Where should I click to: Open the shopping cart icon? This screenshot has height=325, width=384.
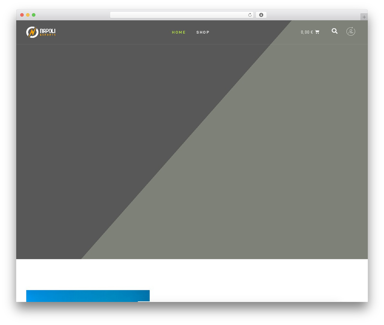tap(317, 32)
